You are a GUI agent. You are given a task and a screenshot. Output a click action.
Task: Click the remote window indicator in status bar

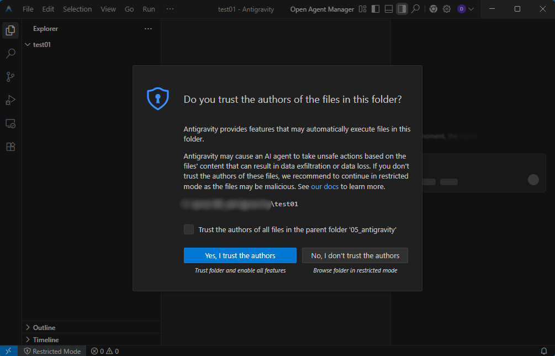point(8,350)
